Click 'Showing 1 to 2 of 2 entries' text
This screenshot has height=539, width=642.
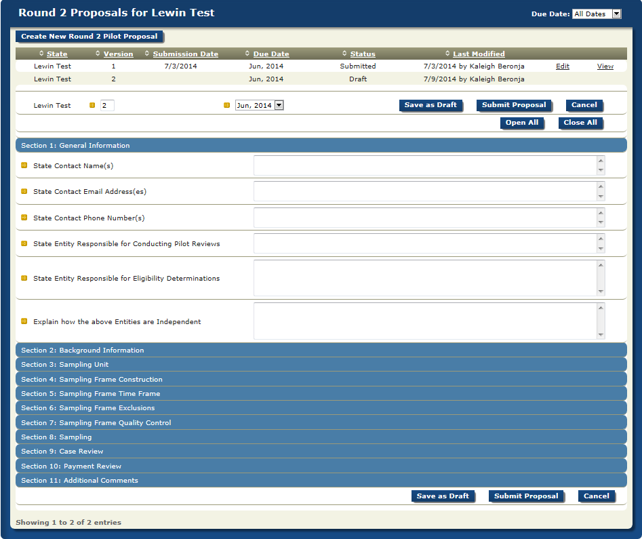coord(68,522)
